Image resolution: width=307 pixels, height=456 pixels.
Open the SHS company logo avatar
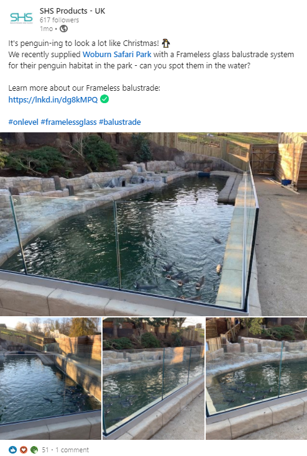(x=21, y=18)
